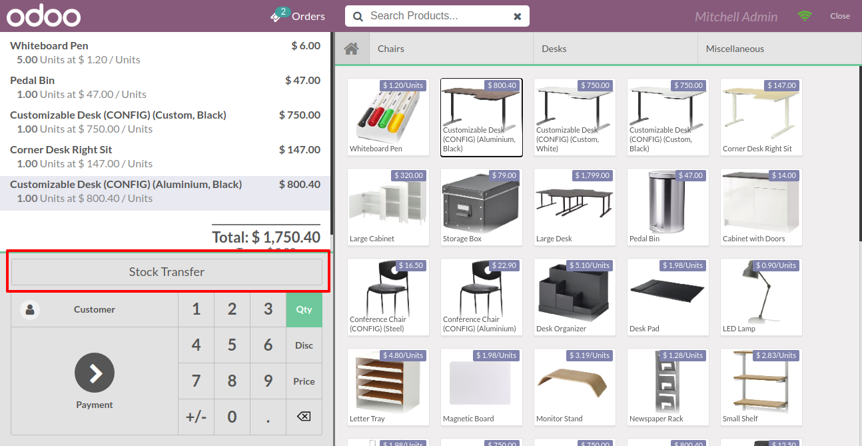The width and height of the screenshot is (862, 446).
Task: Click the Mitchell Admin user name
Action: (736, 17)
